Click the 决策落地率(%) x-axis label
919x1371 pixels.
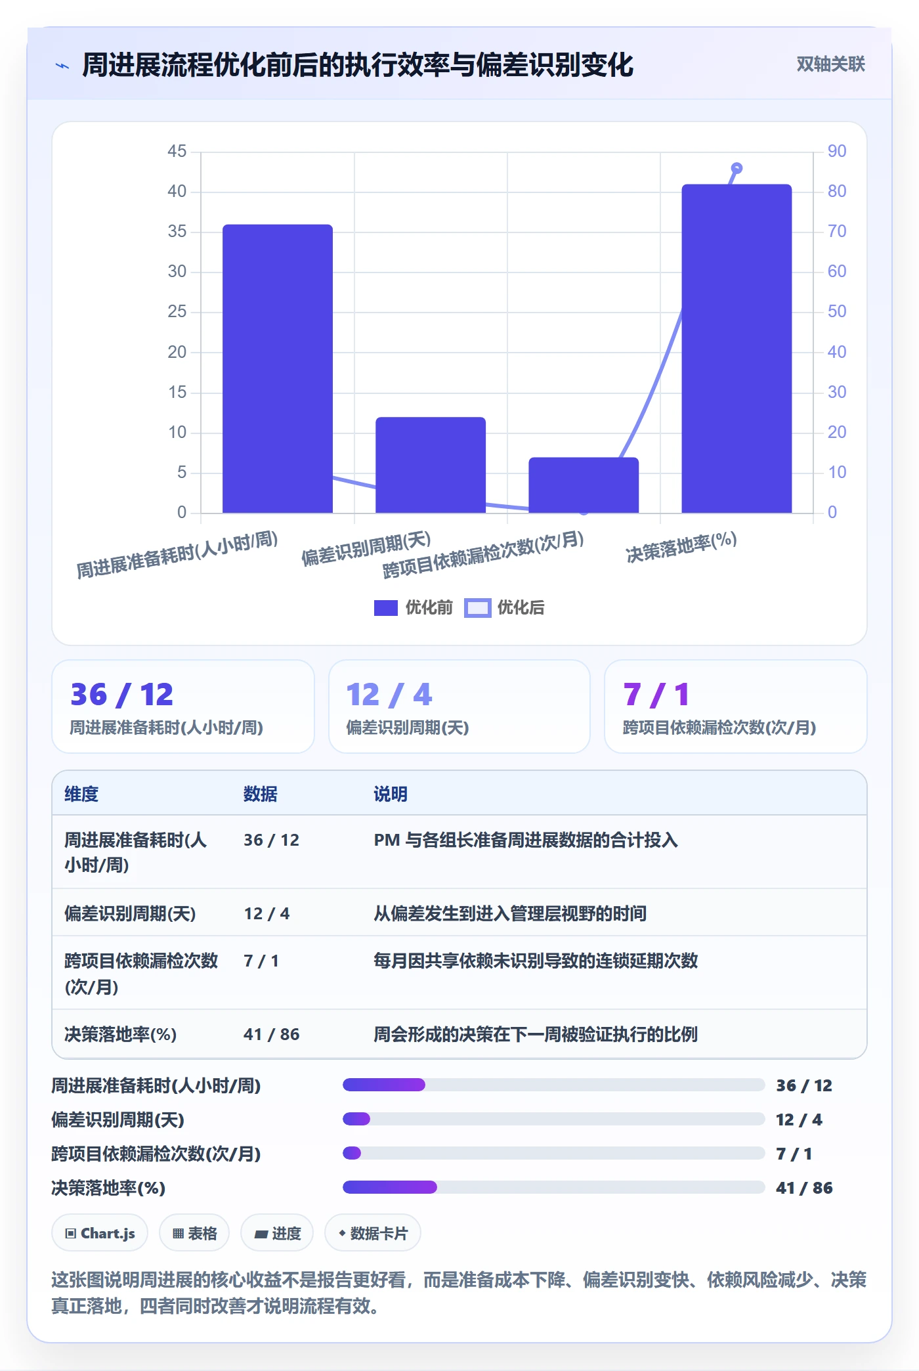click(681, 547)
